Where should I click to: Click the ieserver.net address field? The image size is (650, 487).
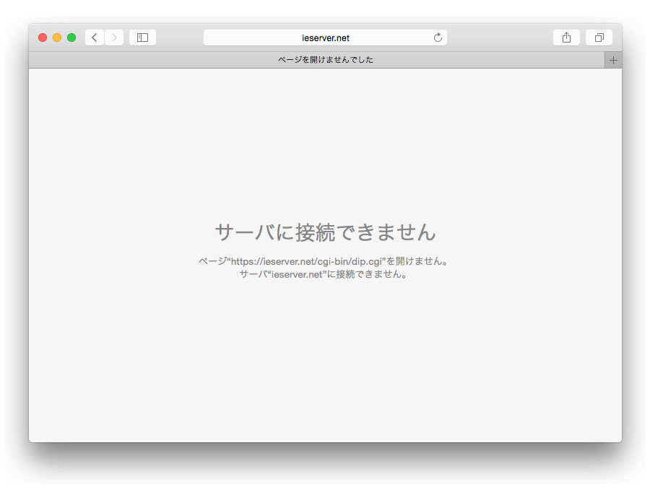coord(325,38)
